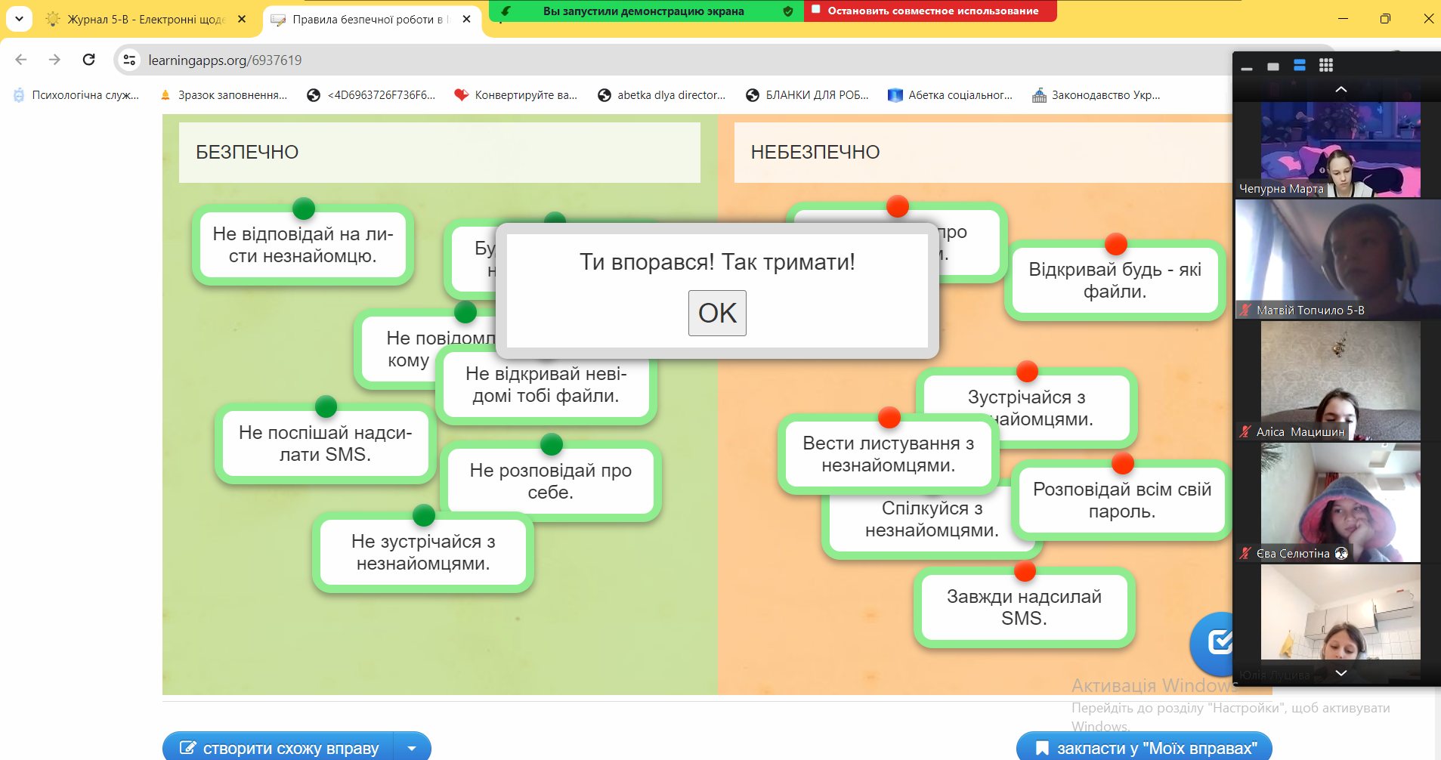Select Матвій Топчило video thumbnail
Viewport: 1441px width, 760px height.
(x=1337, y=259)
